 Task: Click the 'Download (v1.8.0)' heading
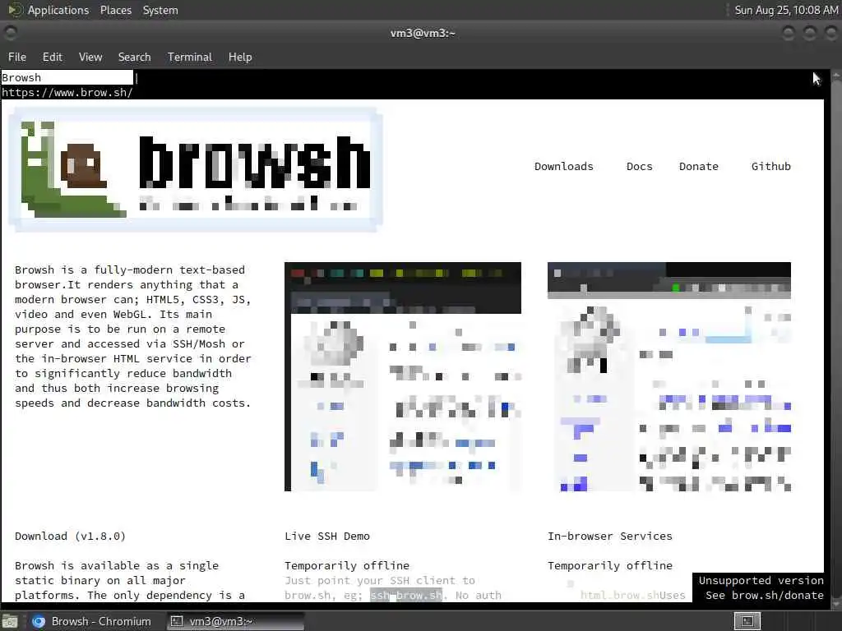click(x=71, y=536)
